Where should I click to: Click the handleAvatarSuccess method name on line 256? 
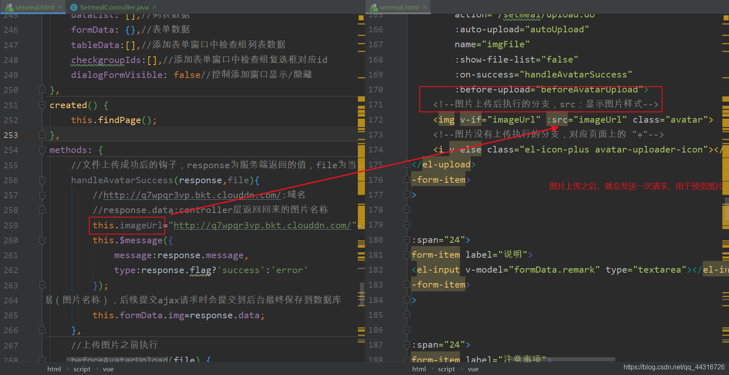pyautogui.click(x=122, y=180)
